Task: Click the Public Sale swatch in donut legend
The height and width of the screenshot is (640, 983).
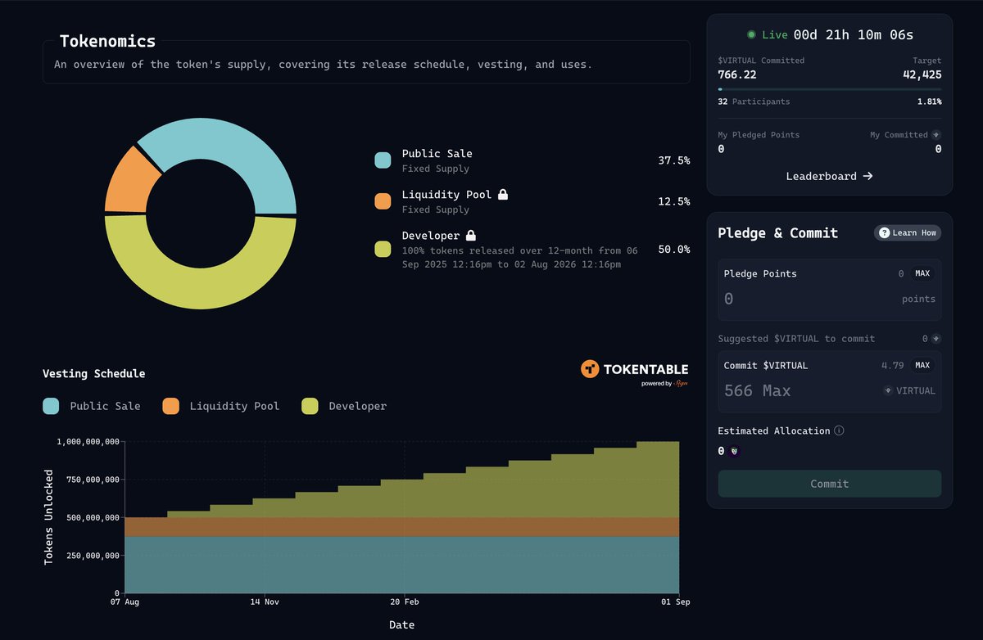Action: click(383, 160)
